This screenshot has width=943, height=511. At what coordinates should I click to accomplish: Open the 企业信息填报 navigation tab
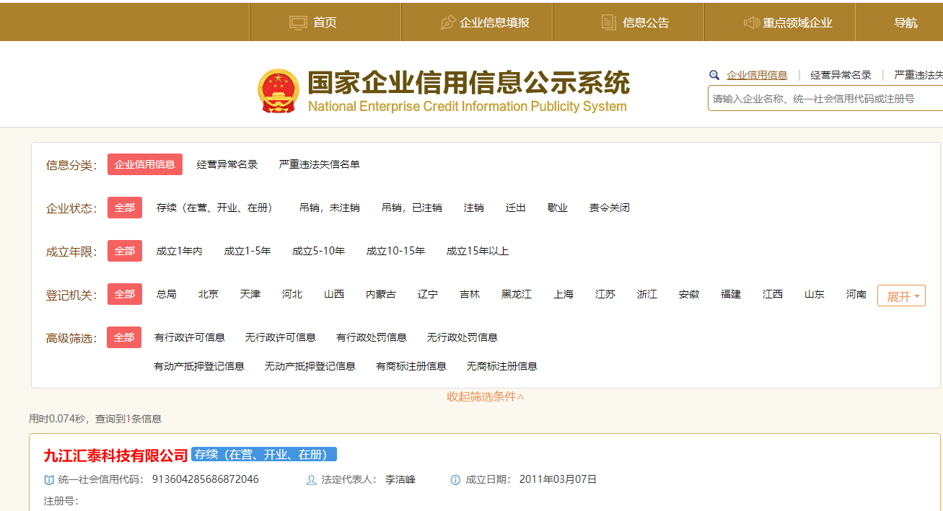pos(477,22)
